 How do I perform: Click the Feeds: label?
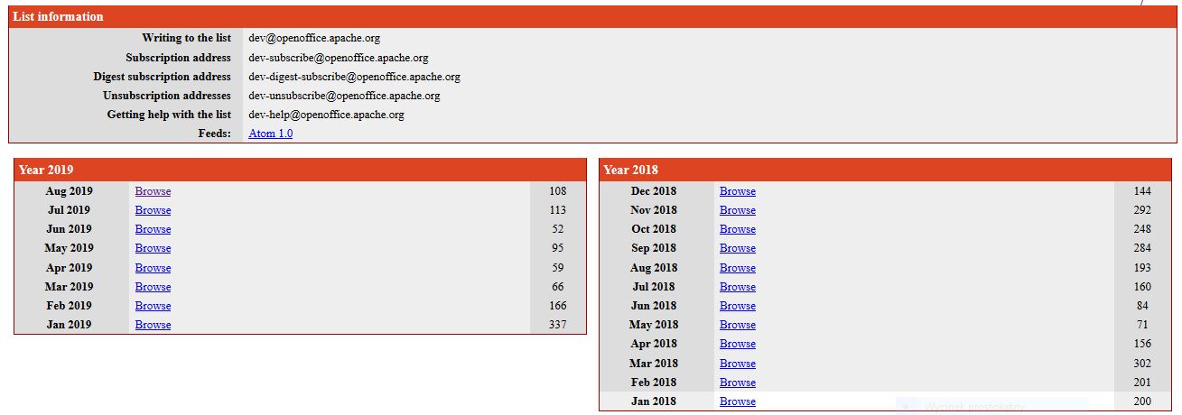(215, 134)
